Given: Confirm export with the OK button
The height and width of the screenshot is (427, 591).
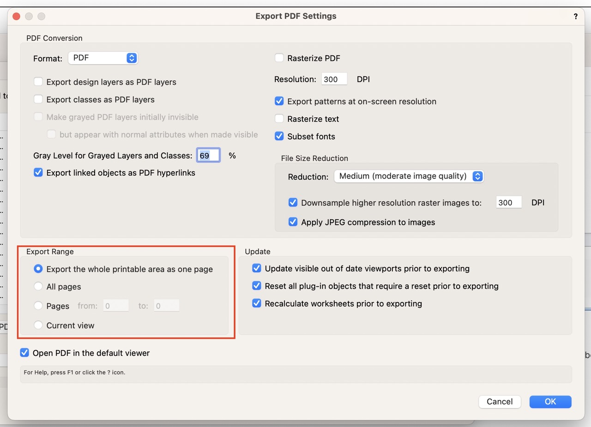Looking at the screenshot, I should click(x=550, y=402).
